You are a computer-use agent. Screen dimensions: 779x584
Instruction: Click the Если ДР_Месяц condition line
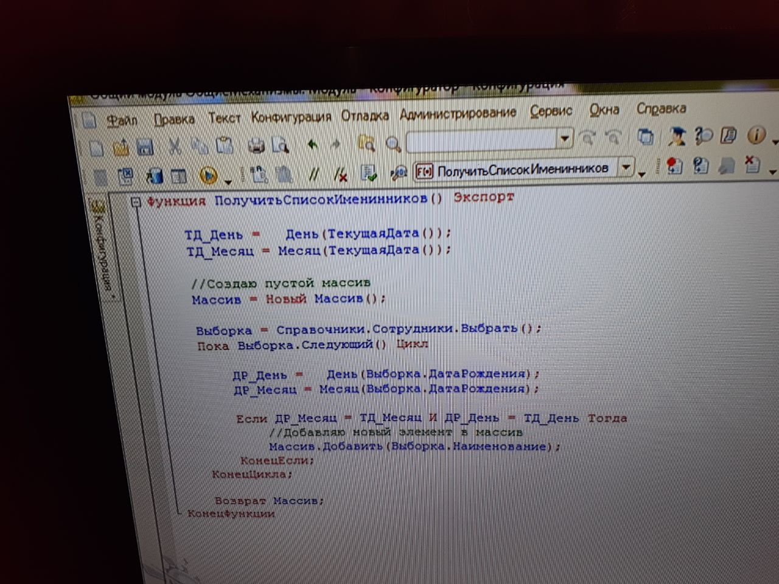pos(431,419)
